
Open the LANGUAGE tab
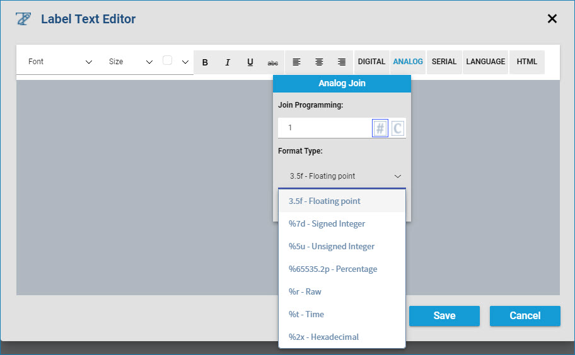click(x=485, y=62)
